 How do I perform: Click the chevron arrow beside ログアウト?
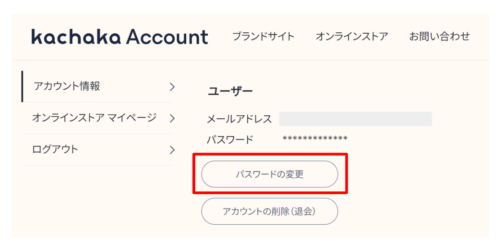(x=172, y=150)
